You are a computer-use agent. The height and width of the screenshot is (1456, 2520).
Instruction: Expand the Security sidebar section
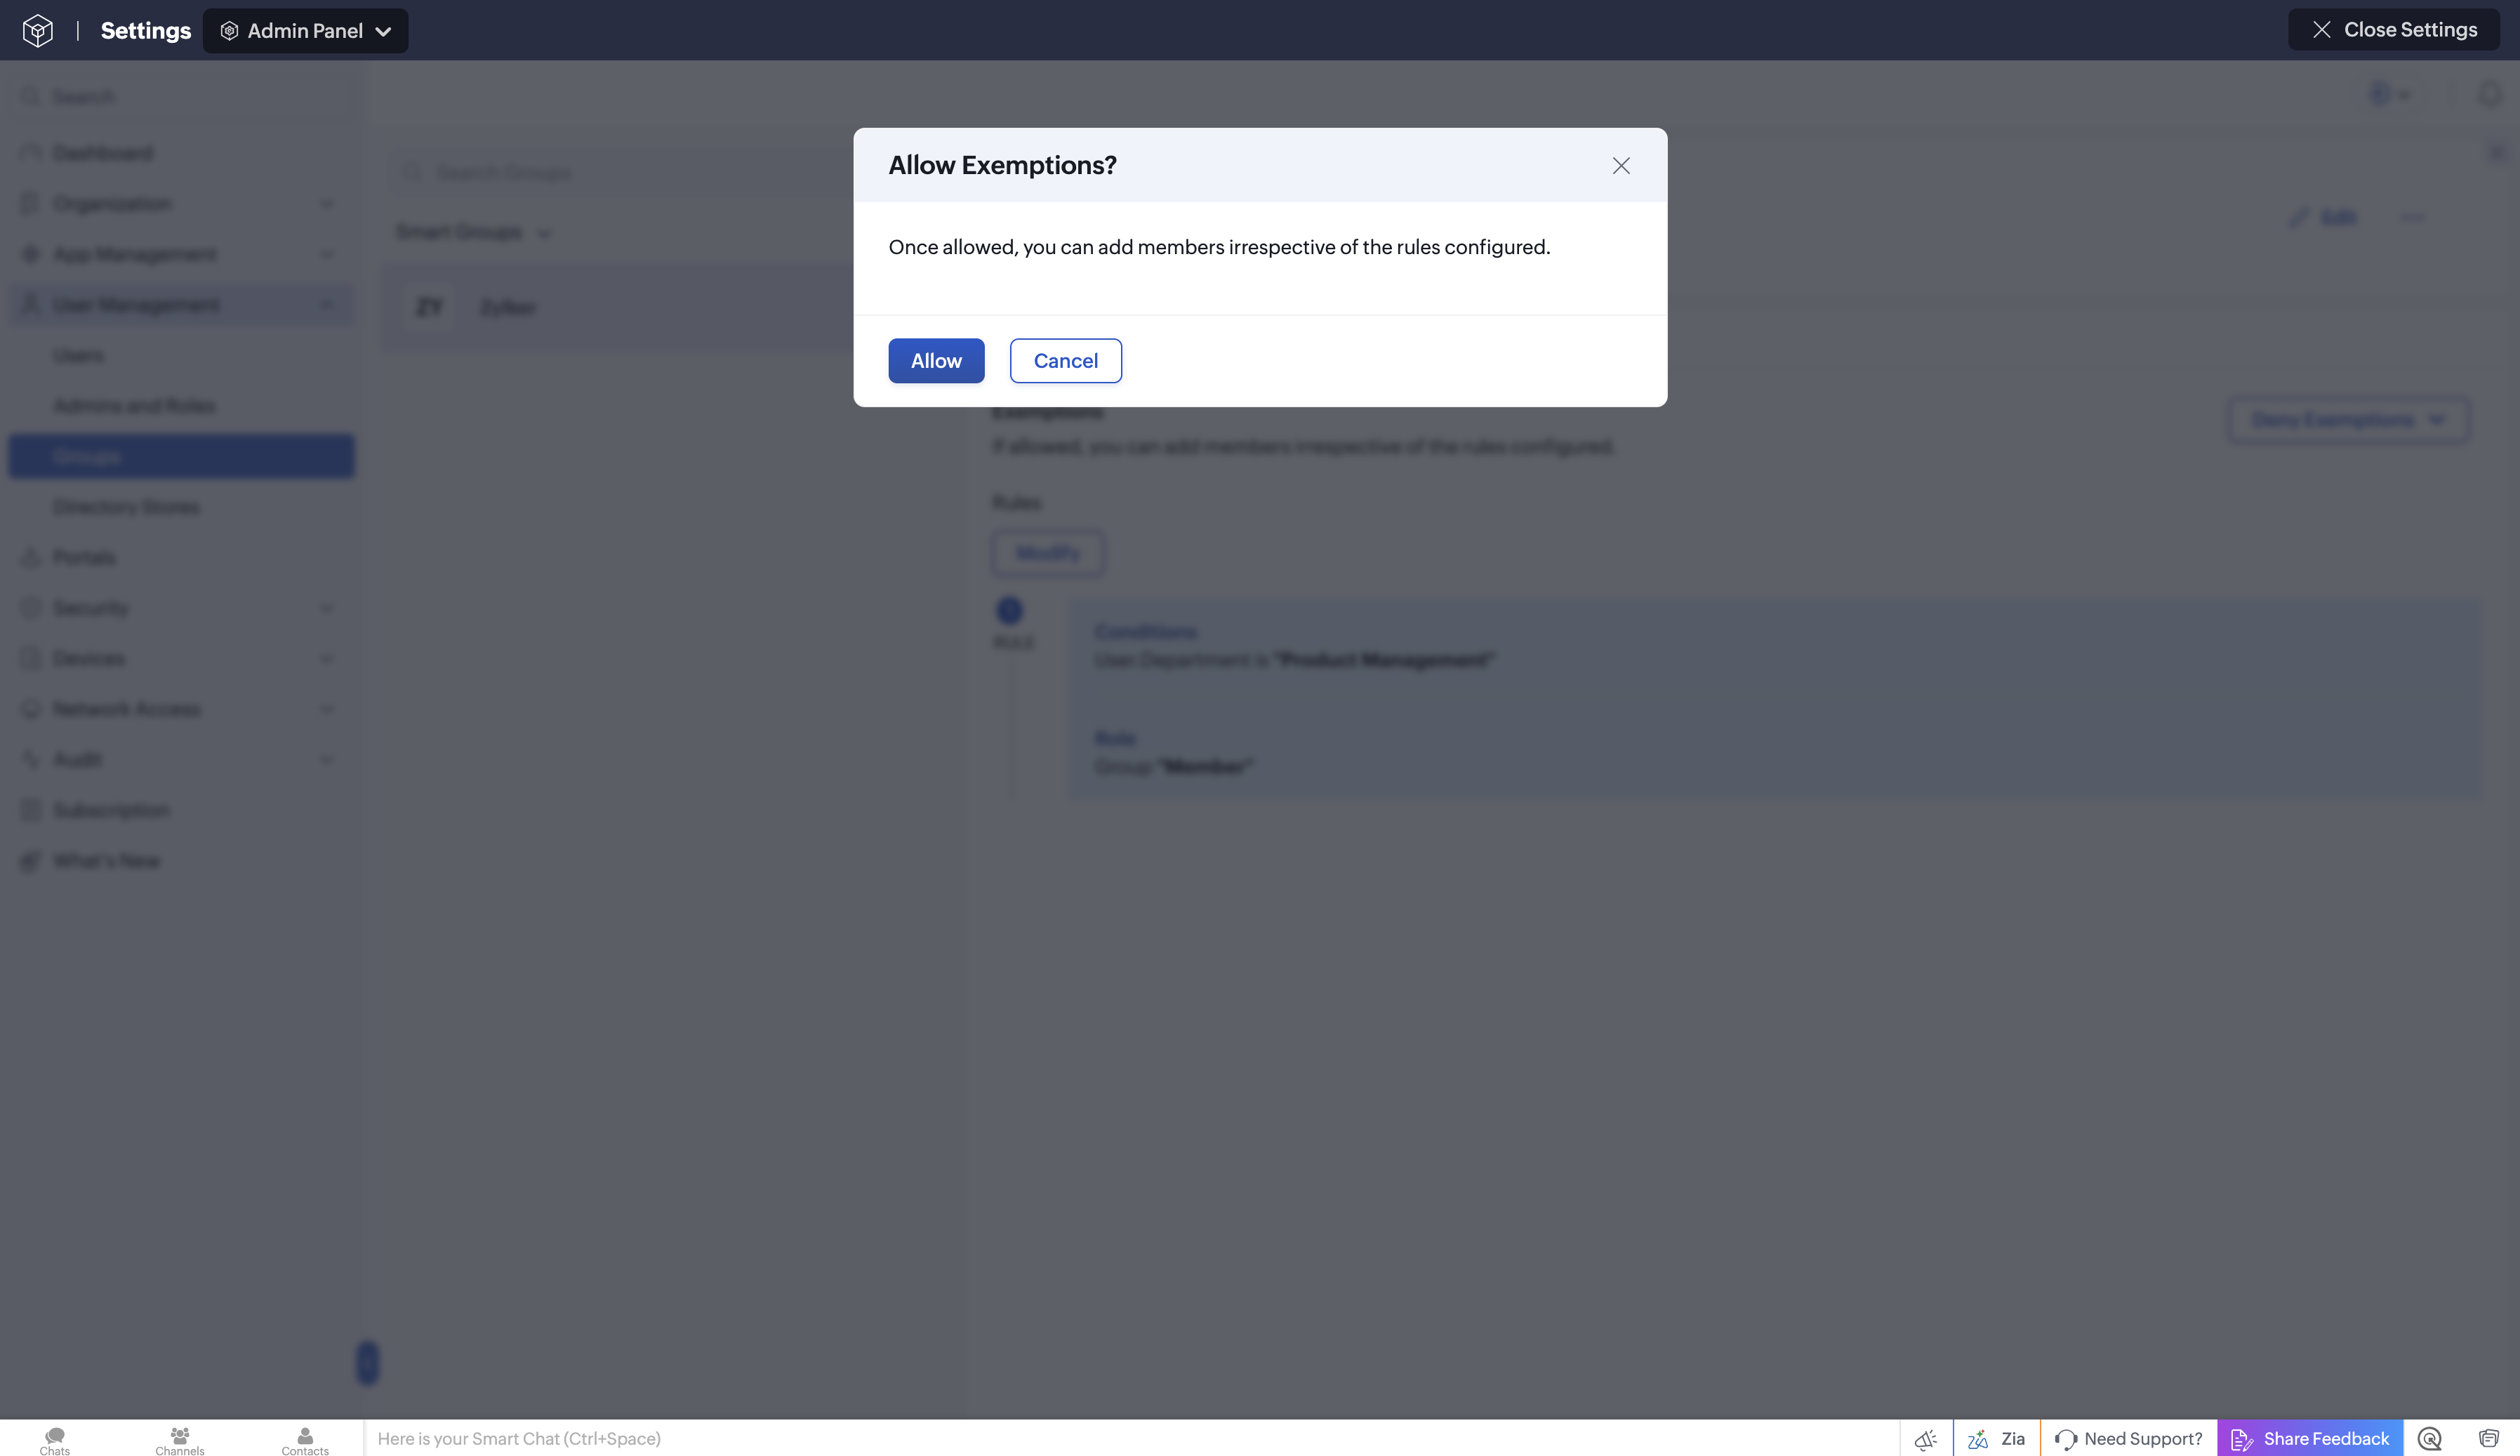(x=182, y=608)
